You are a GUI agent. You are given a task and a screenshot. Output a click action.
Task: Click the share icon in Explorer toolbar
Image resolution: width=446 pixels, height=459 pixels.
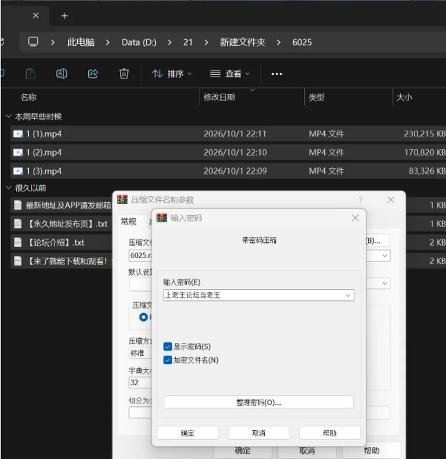[93, 73]
